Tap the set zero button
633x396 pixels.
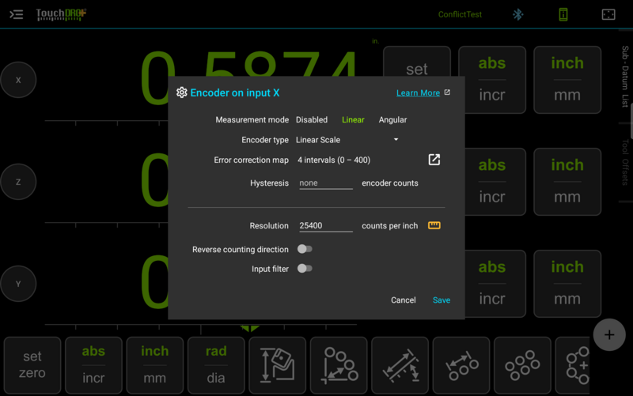point(32,365)
